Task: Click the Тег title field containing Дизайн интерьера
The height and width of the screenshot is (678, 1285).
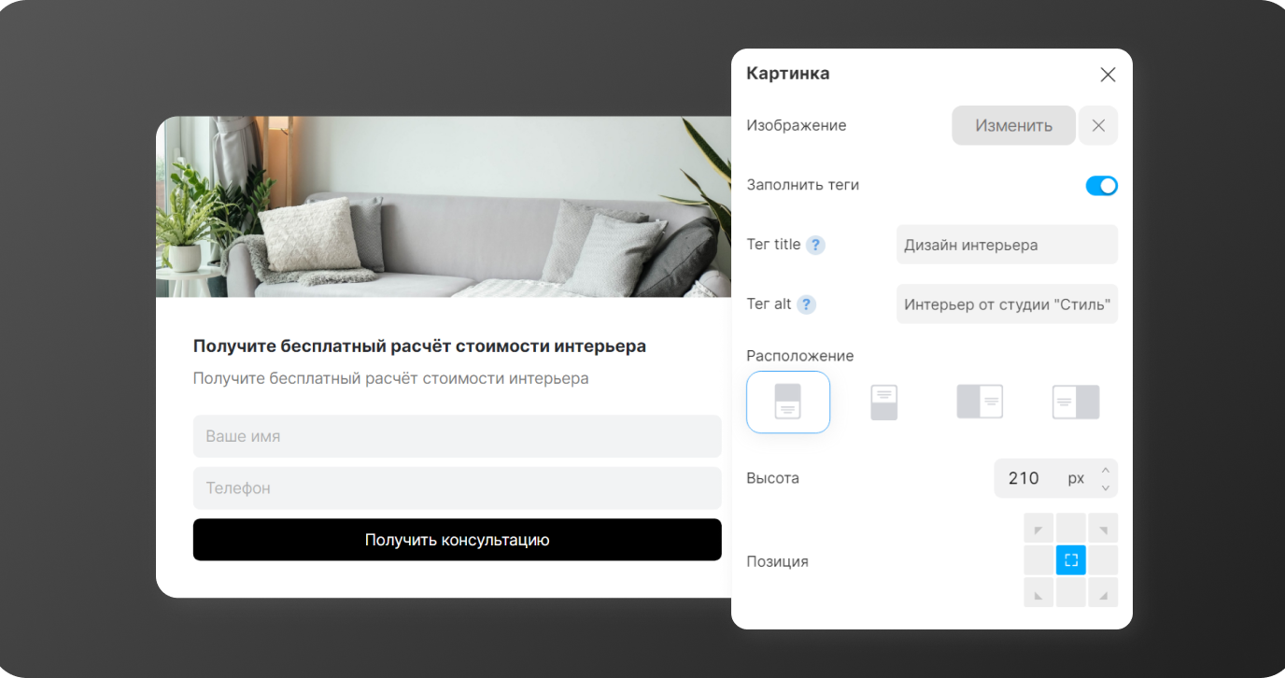Action: [x=1007, y=245]
